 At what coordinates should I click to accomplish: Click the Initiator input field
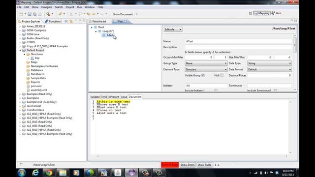[206, 86]
